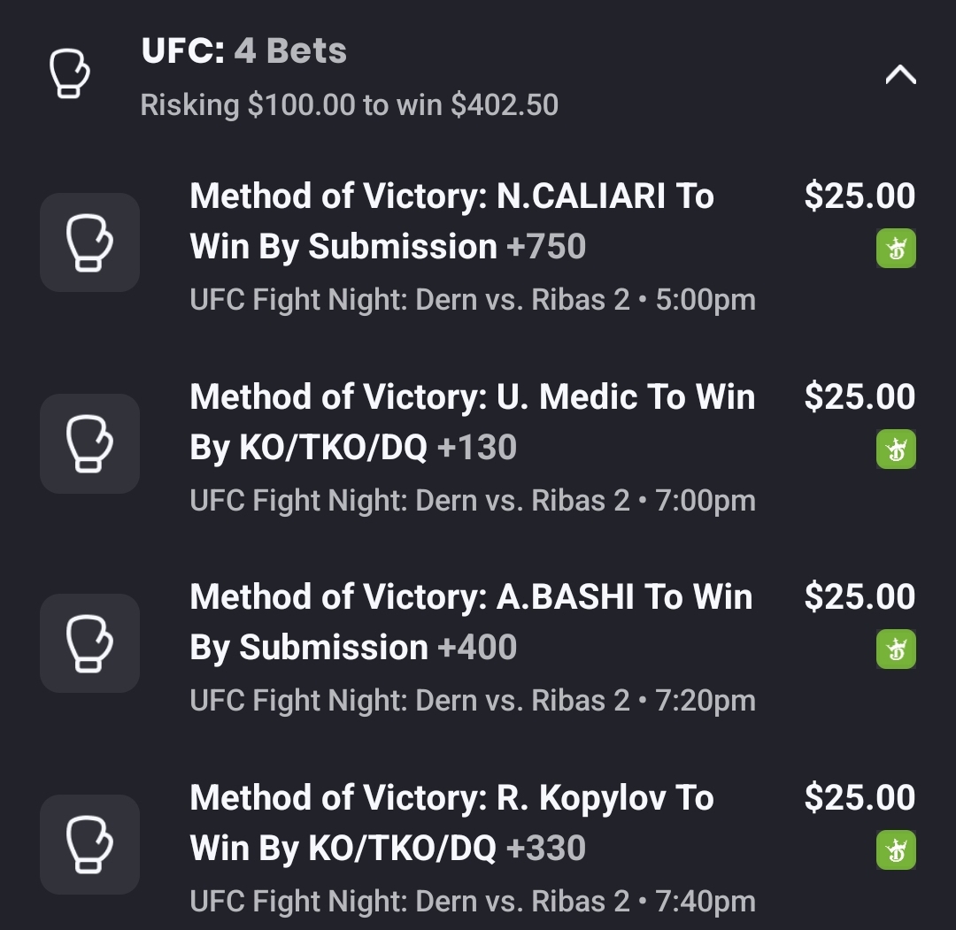Open U. Medic To Win By KO/TKO/DQ bet
This screenshot has width=956, height=930.
pos(472,422)
